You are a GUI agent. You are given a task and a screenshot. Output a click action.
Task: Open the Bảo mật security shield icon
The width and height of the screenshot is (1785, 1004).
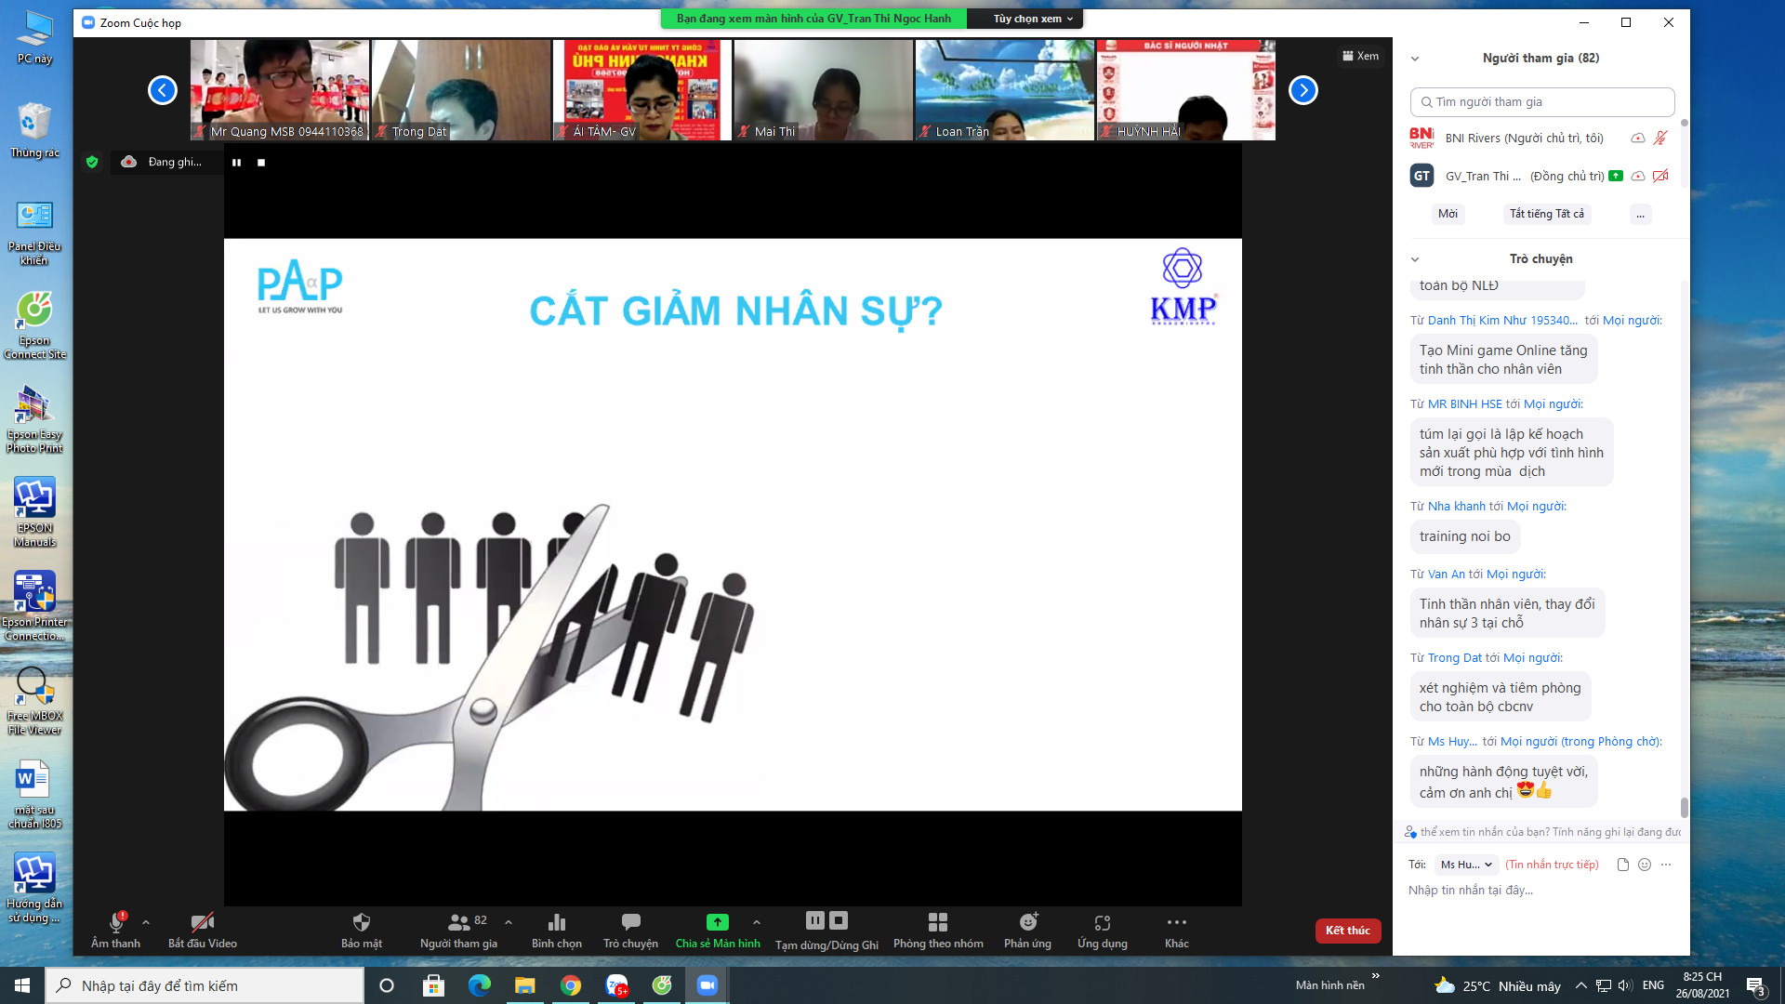click(x=361, y=922)
